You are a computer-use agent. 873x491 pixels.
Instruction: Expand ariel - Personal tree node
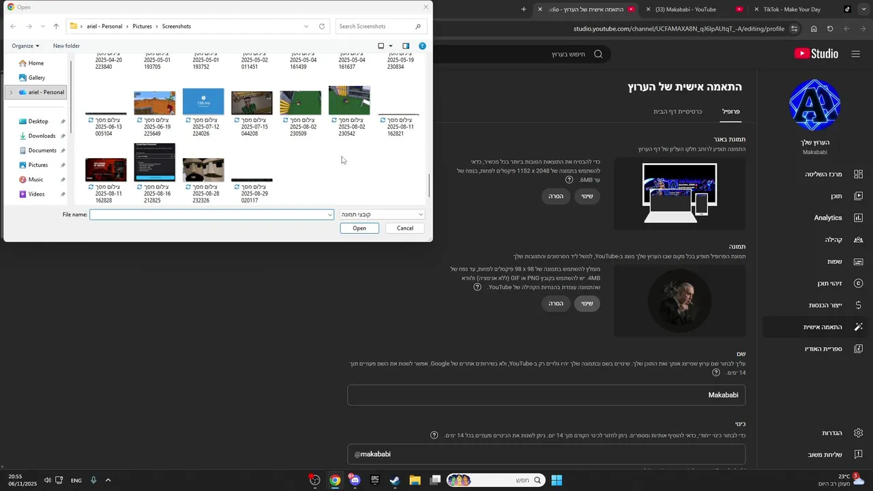10,92
